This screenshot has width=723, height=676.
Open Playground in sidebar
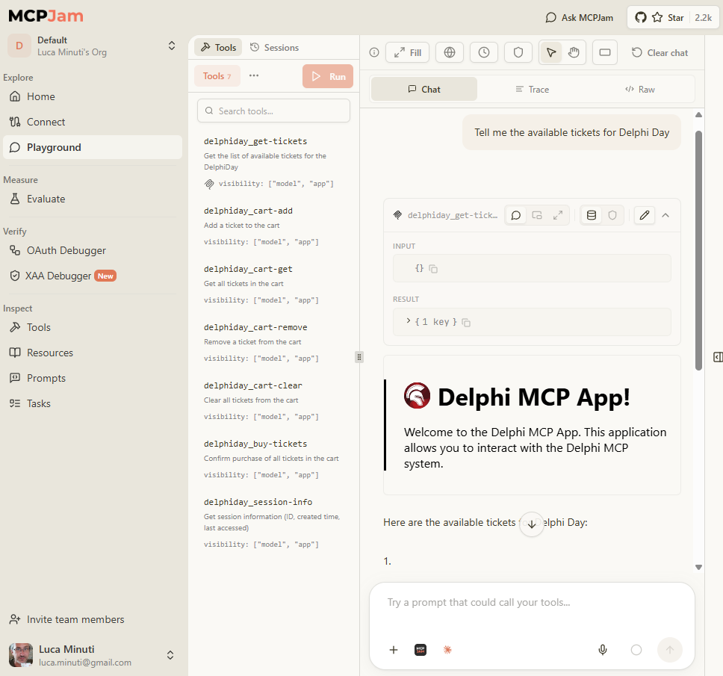point(93,147)
